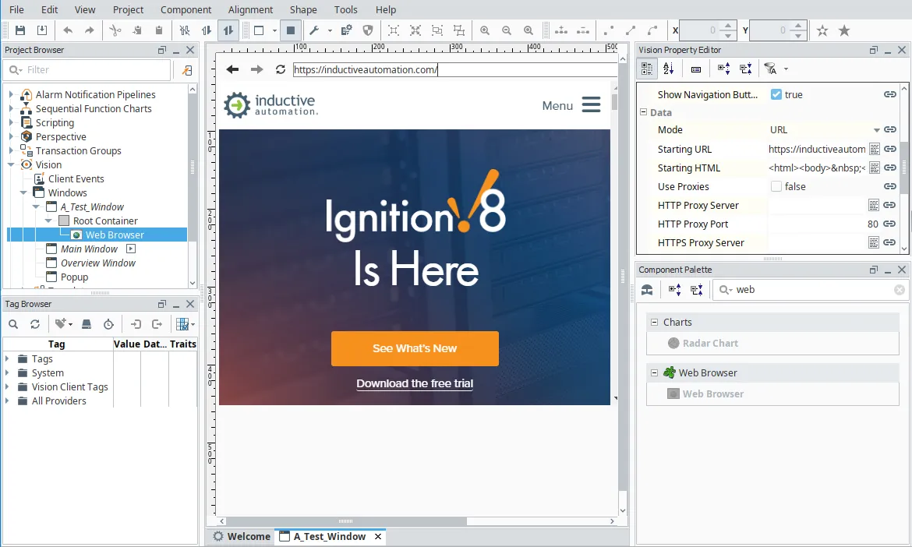
Task: Open the hamburger Menu icon on webpage
Action: click(591, 104)
